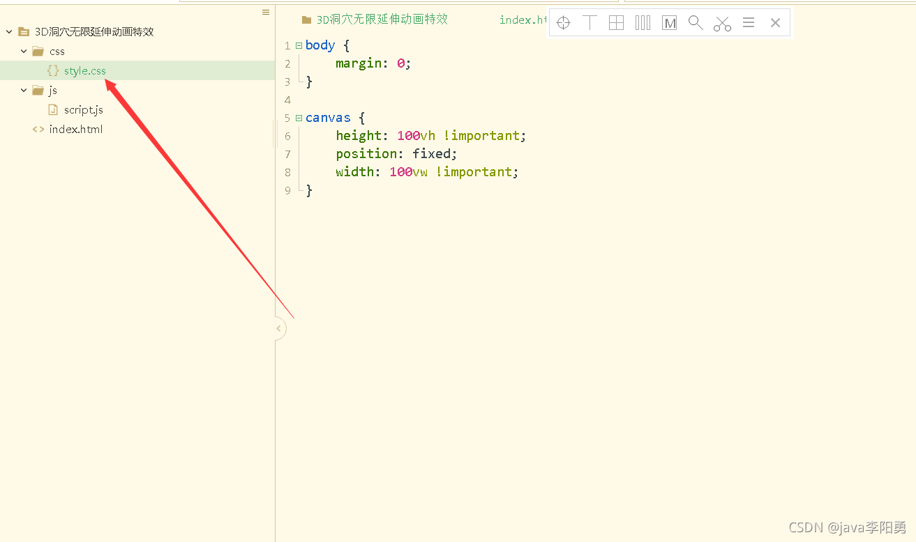
Task: Fold the canvas rule at line 5
Action: [x=299, y=118]
